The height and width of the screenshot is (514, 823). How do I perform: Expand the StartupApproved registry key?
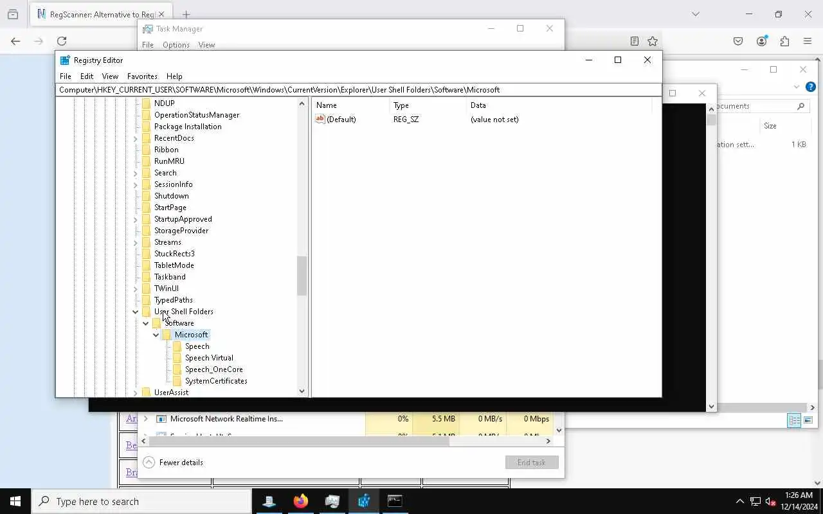pos(136,219)
